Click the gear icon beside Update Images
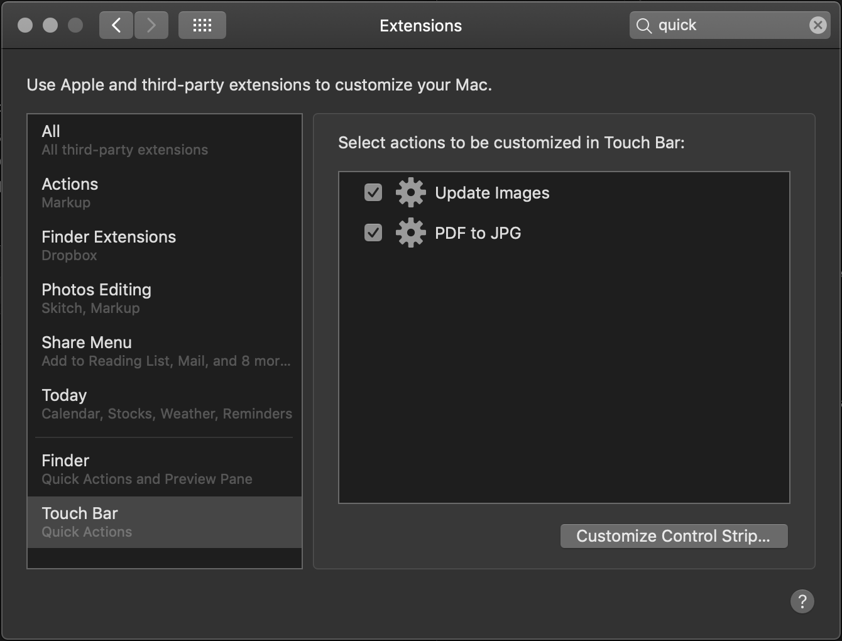Screen dimensions: 842x641 click(x=410, y=193)
